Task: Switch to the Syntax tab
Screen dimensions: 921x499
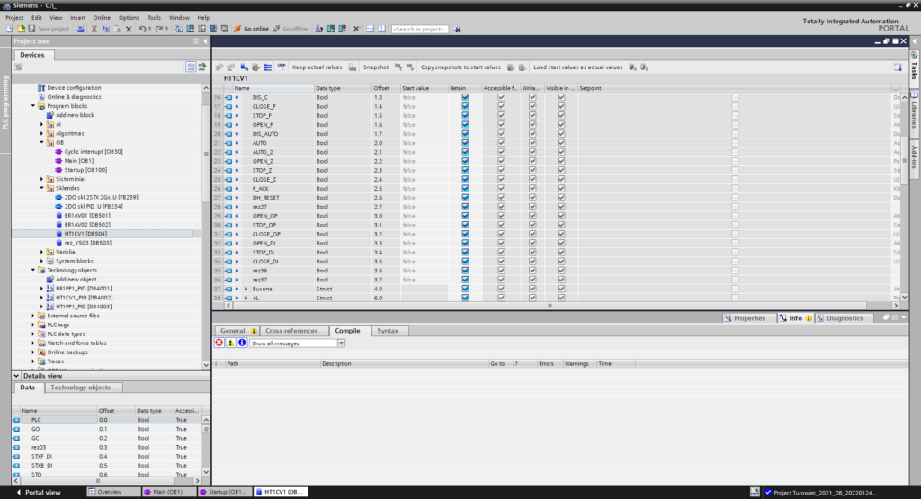Action: 388,331
